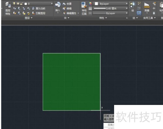Open the arrow next to 编辑属性

(x=78, y=13)
